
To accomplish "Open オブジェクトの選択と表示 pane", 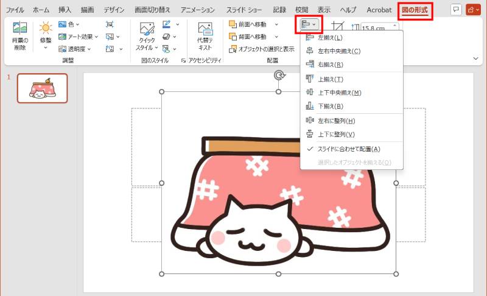I will tap(262, 49).
